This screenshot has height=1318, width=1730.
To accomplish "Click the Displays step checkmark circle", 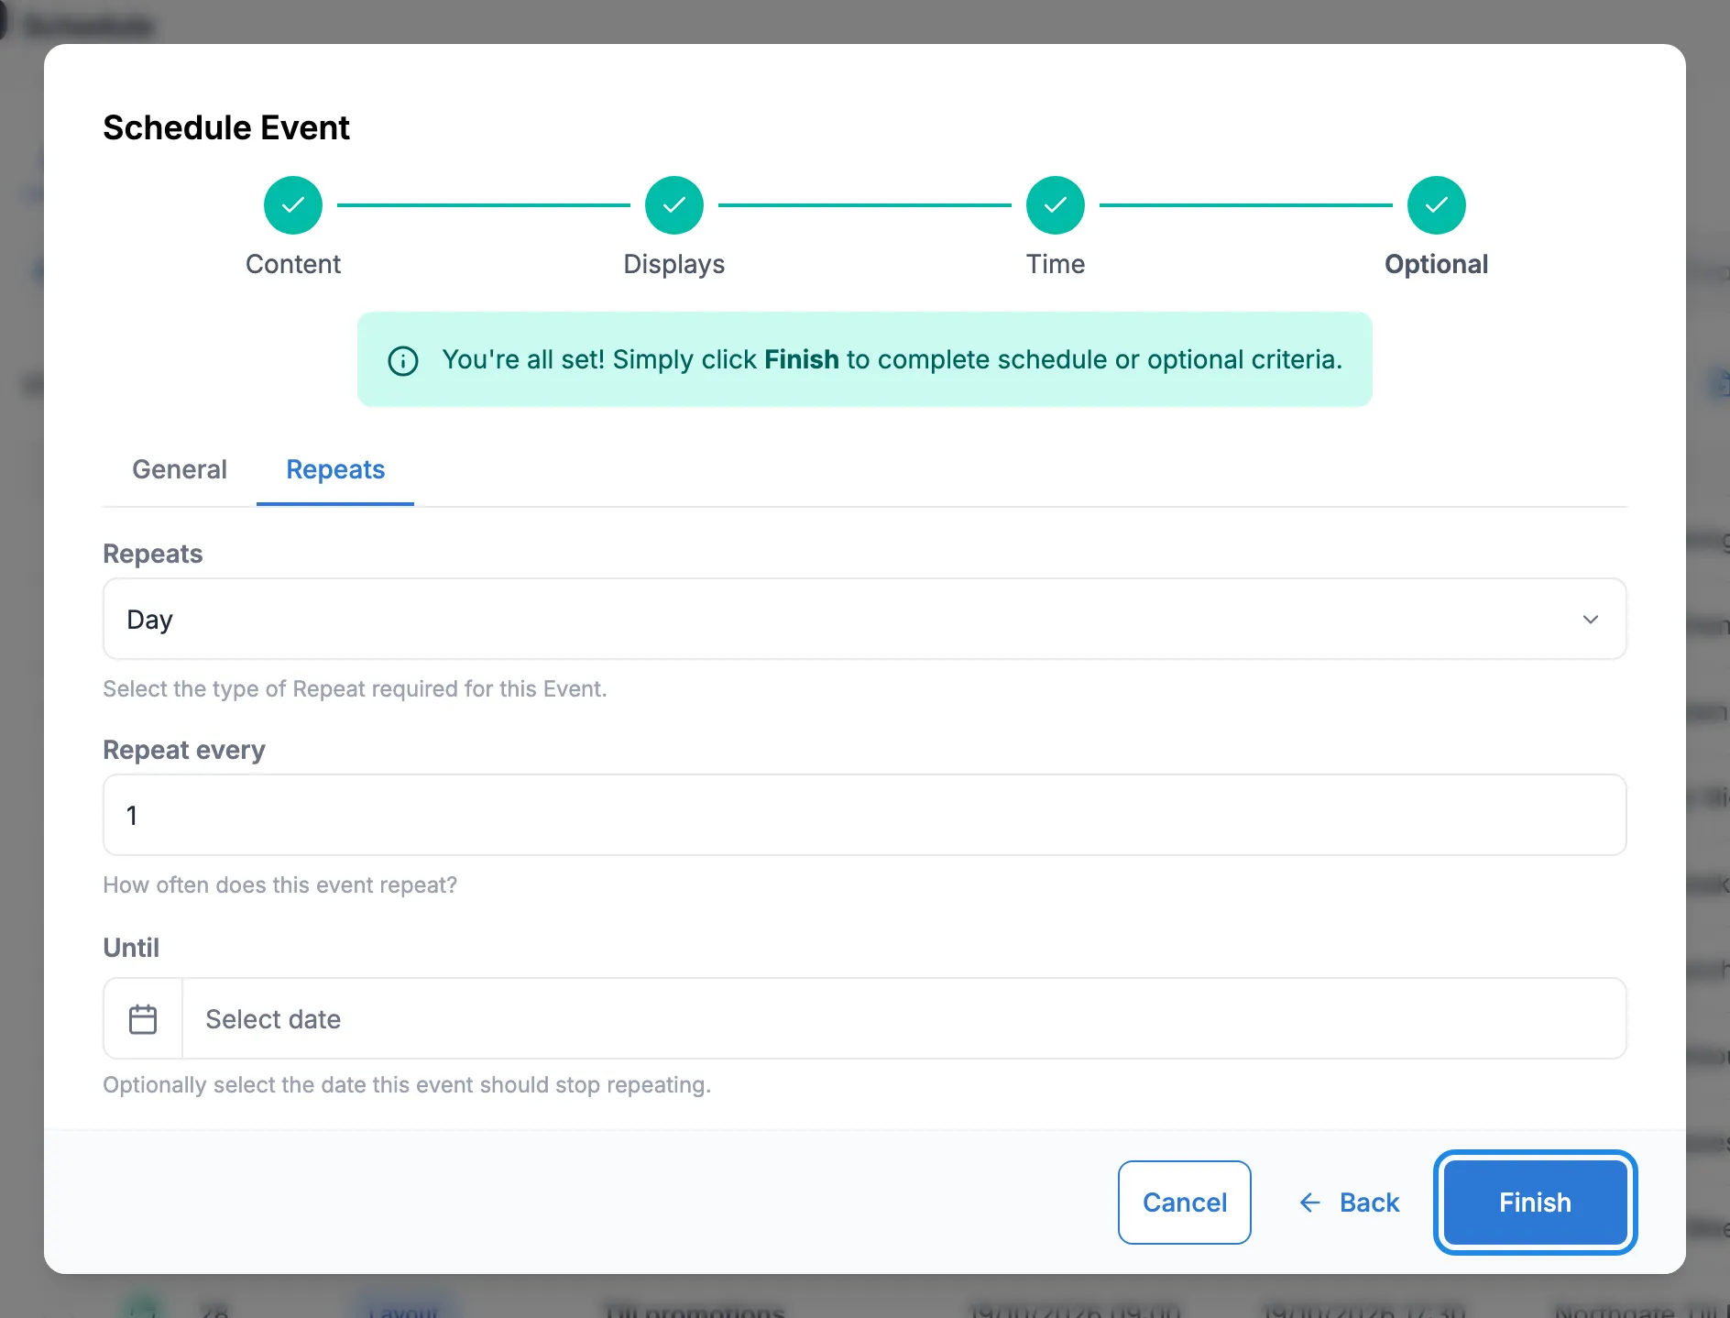I will (x=674, y=205).
